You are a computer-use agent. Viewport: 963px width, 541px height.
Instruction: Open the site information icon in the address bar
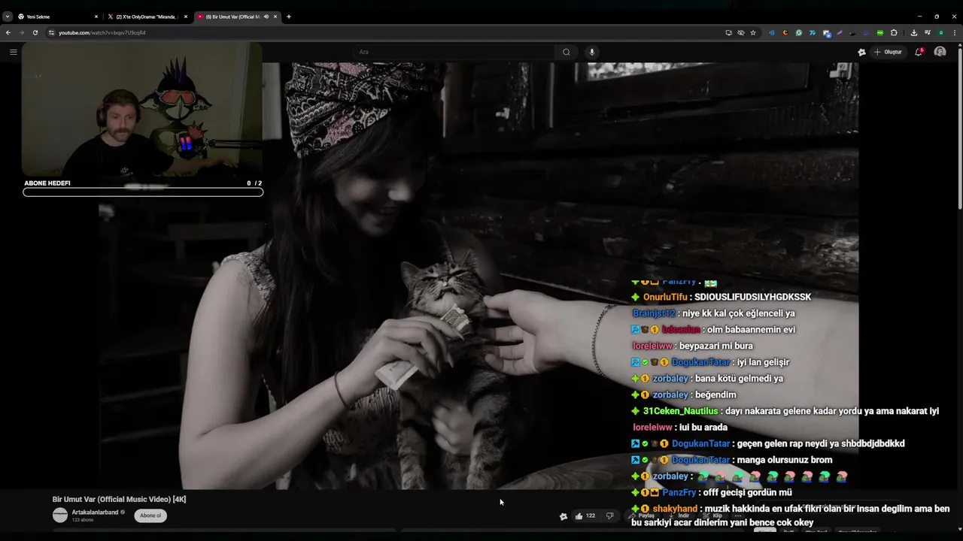pos(51,32)
